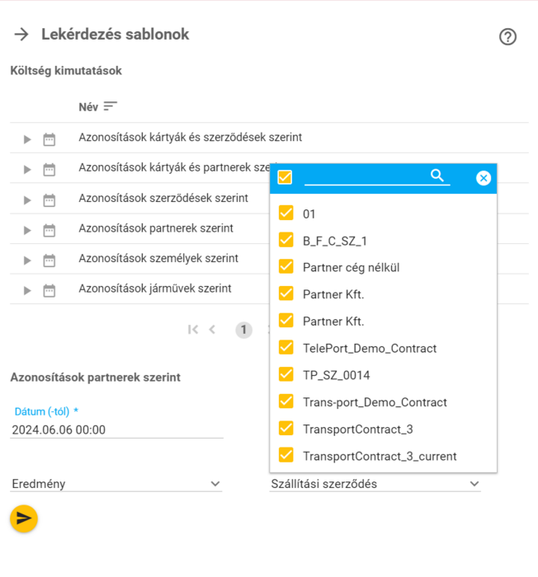Click the back arrow beside Lekérdezés sablonok
The image size is (538, 577).
coord(21,35)
